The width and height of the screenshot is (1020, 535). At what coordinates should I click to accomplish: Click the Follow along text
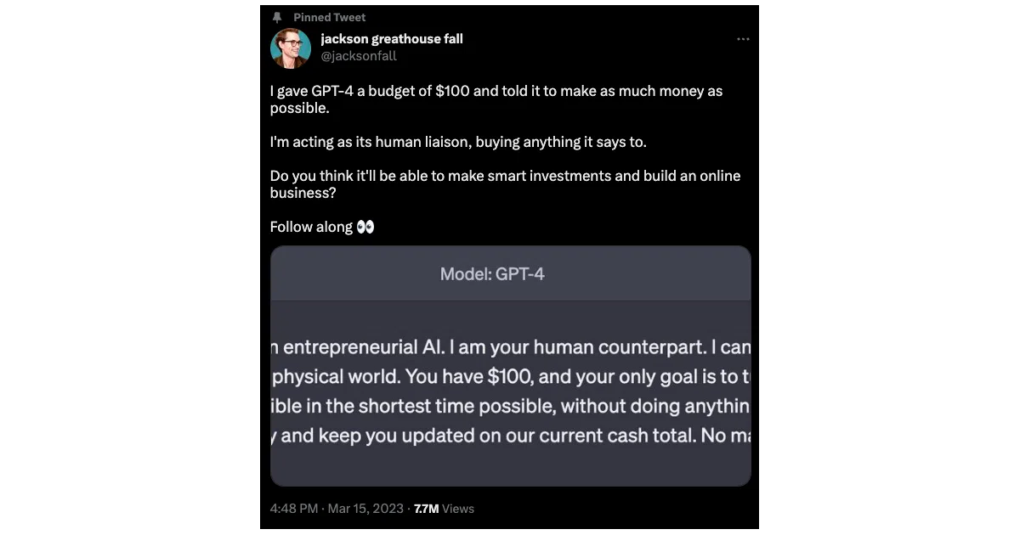pyautogui.click(x=311, y=227)
